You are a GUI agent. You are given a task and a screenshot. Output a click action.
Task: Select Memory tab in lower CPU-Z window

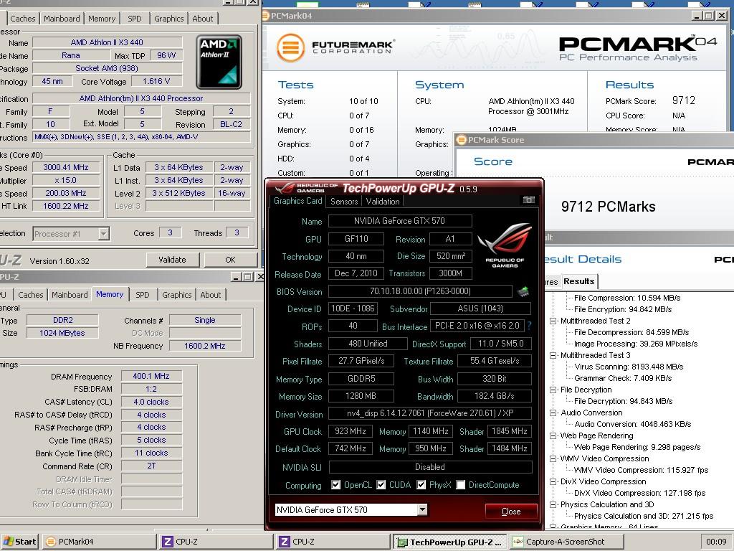coord(110,294)
